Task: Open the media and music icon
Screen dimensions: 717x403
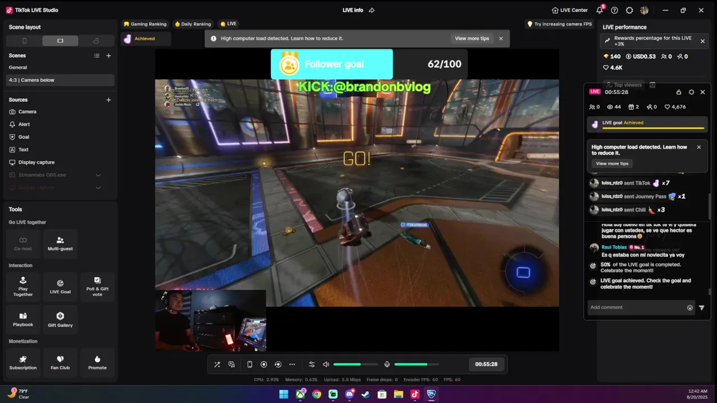Action: coord(232,364)
